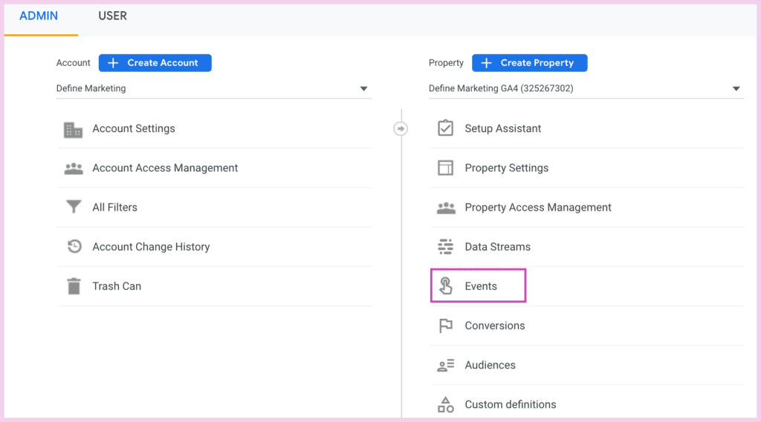The image size is (761, 422).
Task: Click the Audiences person-list icon
Action: [446, 365]
